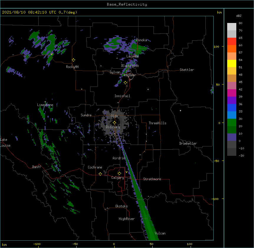Click the asterisk marker above Limestone
Image resolution: width=254 pixels, height=248 pixels.
[x=45, y=102]
